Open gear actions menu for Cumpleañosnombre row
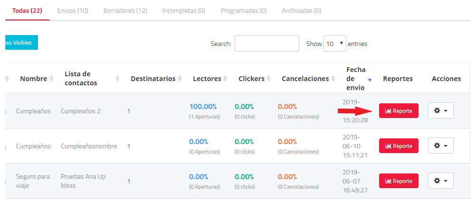Viewport: 476px width, 200px height. [440, 145]
